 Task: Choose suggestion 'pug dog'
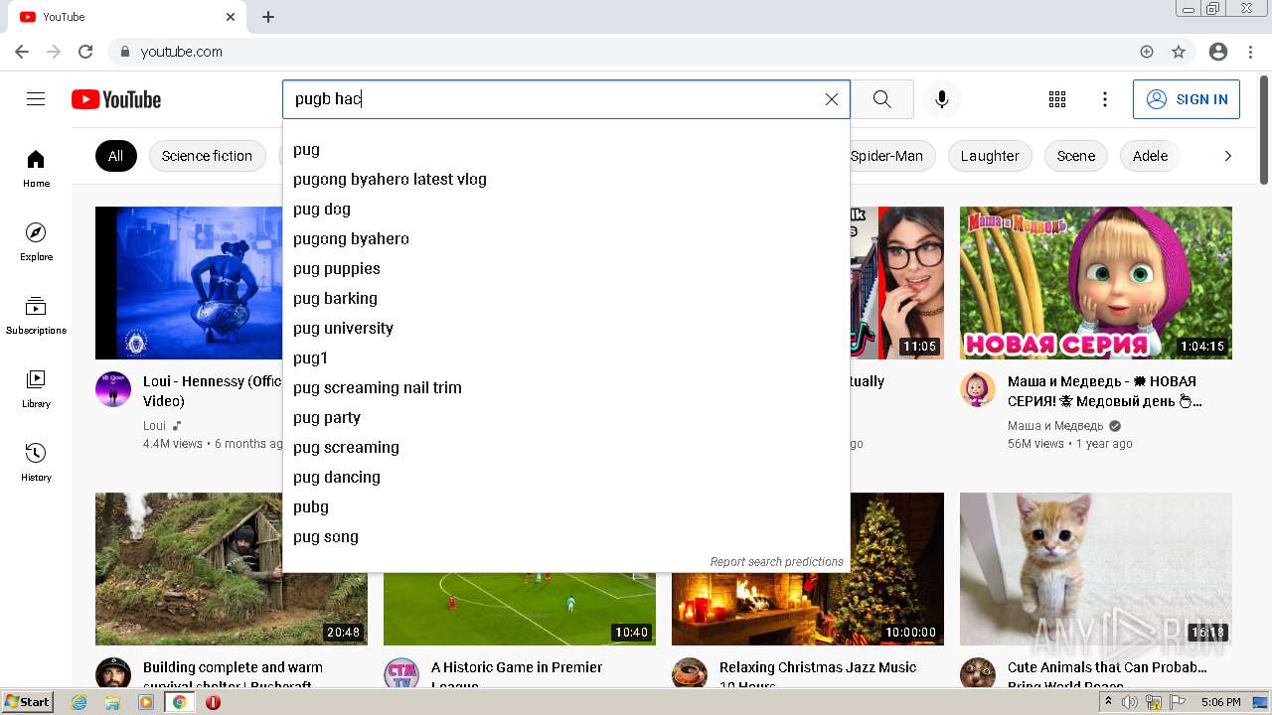pyautogui.click(x=566, y=209)
